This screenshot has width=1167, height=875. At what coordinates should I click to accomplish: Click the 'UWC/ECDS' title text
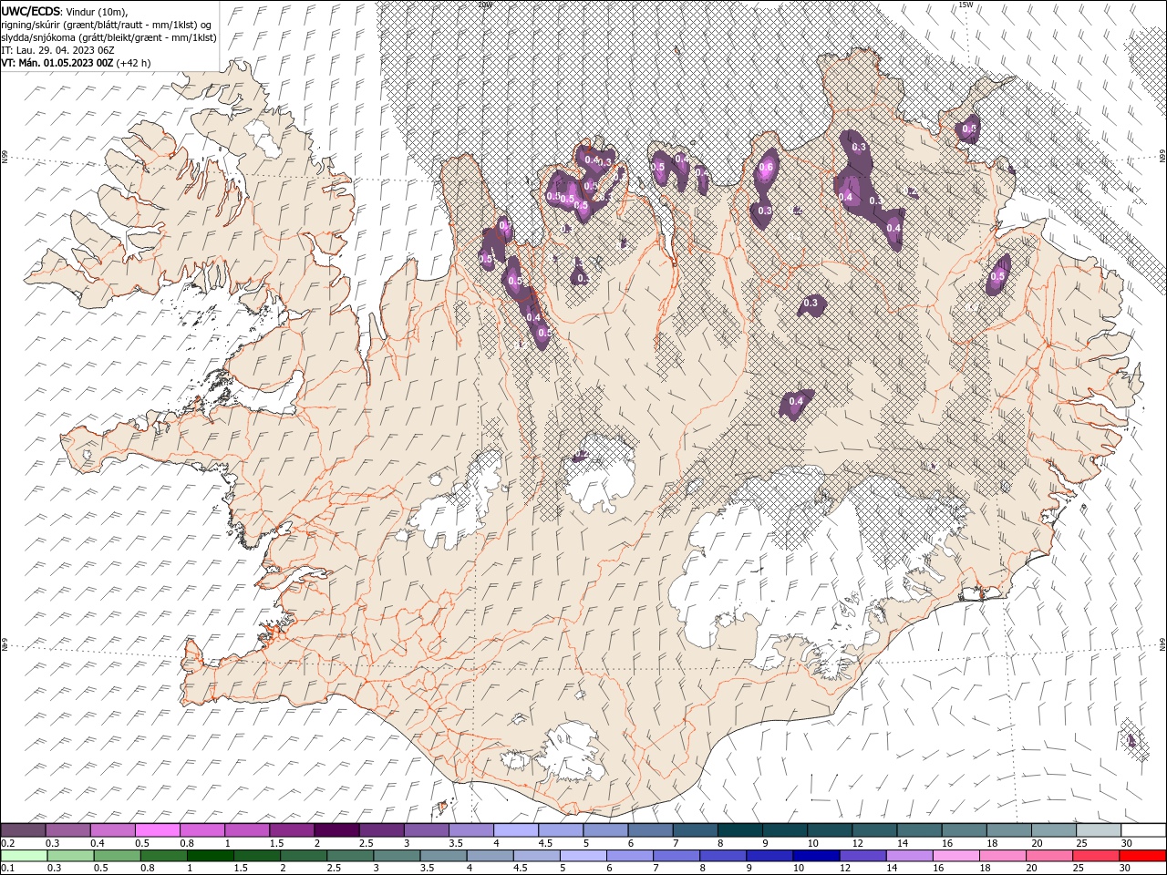coord(31,11)
